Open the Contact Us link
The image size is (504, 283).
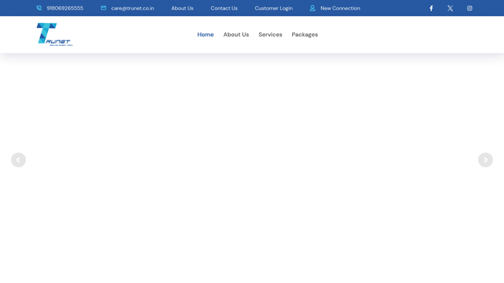[x=224, y=8]
